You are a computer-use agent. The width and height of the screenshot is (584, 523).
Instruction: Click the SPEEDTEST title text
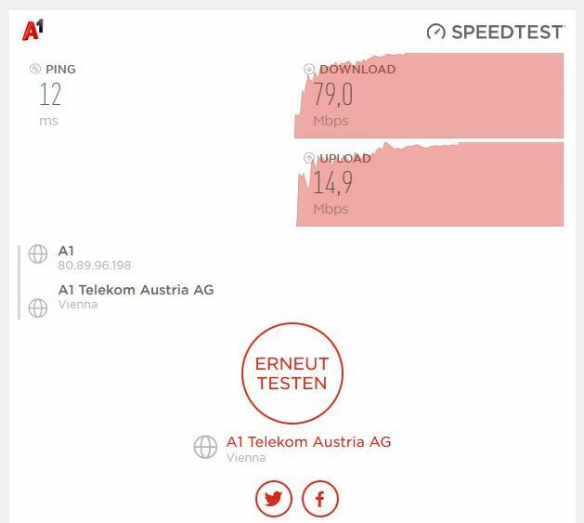(507, 33)
